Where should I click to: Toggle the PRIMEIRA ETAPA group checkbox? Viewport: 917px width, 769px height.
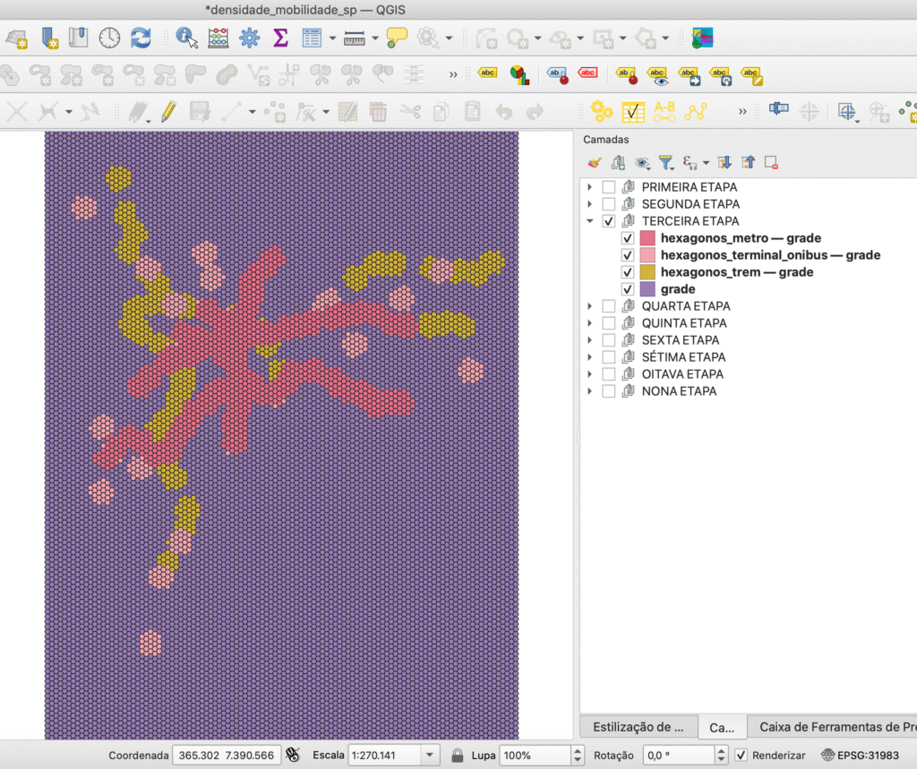pyautogui.click(x=609, y=187)
